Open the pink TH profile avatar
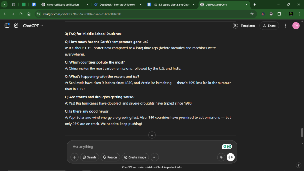This screenshot has width=304, height=171. click(x=296, y=26)
